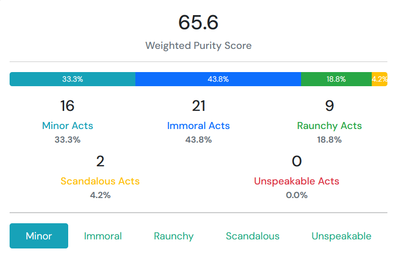
Task: Click the yellow 4.2% bar segment
Action: click(x=380, y=79)
